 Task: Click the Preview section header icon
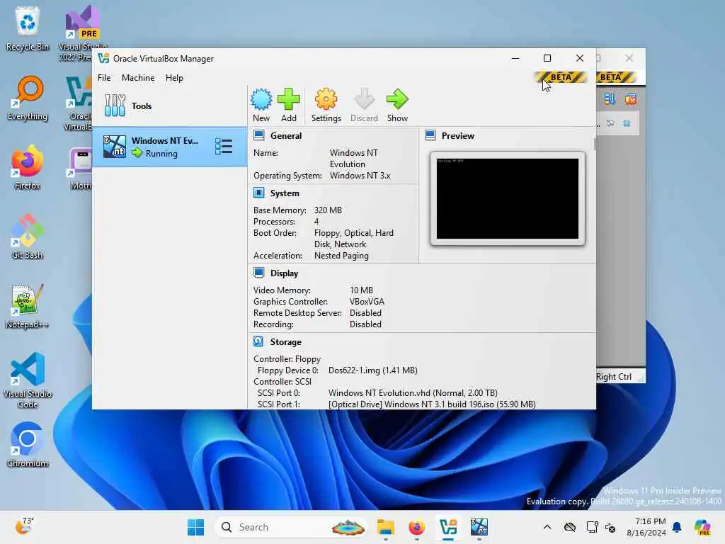click(430, 135)
